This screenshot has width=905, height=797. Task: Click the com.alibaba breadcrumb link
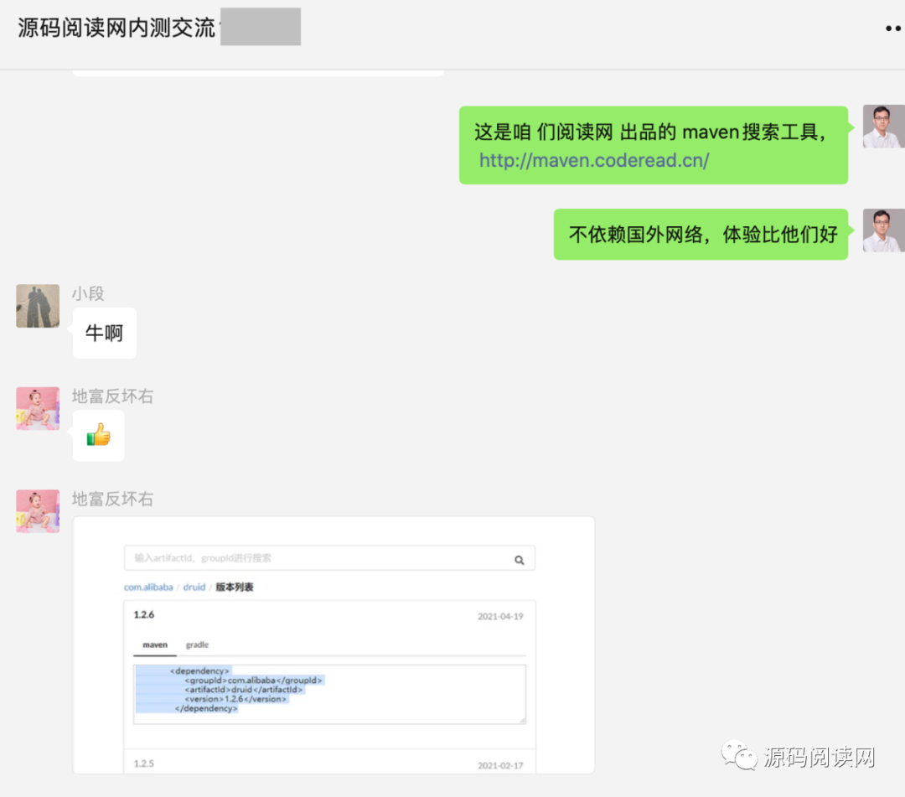tap(147, 587)
